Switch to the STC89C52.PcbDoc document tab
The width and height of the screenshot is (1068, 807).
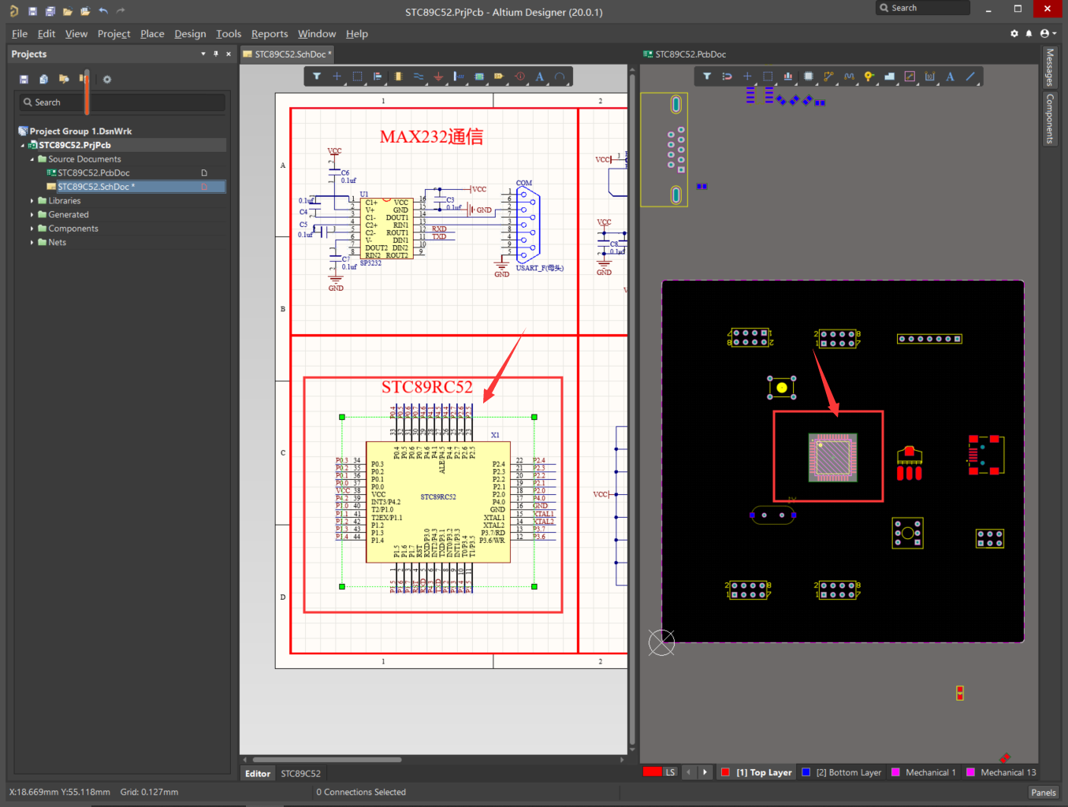point(688,54)
